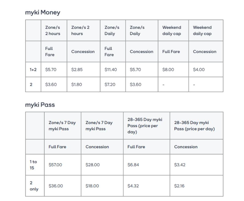Click the "myki Pass" heading
Image resolution: width=244 pixels, height=201 pixels.
pyautogui.click(x=40, y=104)
